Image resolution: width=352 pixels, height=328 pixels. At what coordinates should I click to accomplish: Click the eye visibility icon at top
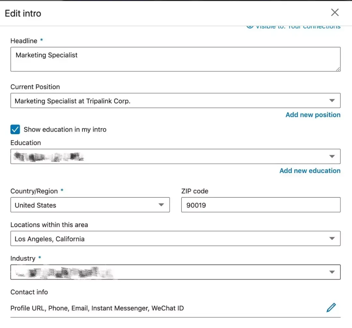point(250,26)
